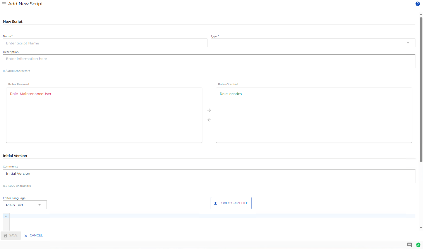Click line 1 in the script editor
Image resolution: width=423 pixels, height=249 pixels.
(x=212, y=216)
